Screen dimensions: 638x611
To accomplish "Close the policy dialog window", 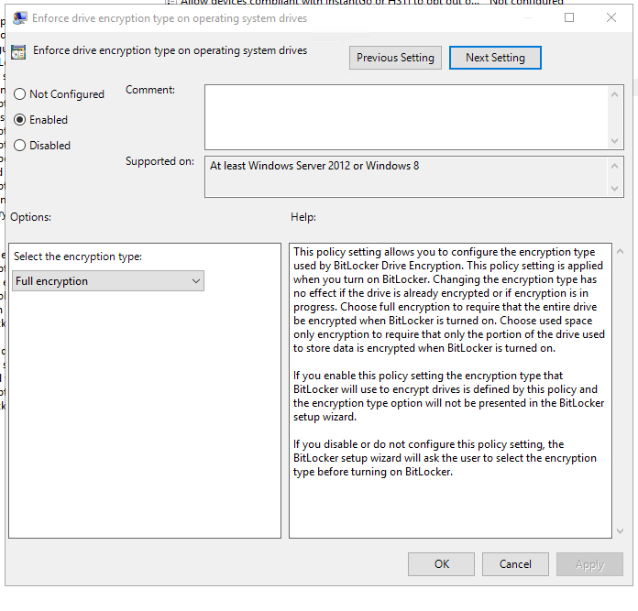I will (x=611, y=17).
